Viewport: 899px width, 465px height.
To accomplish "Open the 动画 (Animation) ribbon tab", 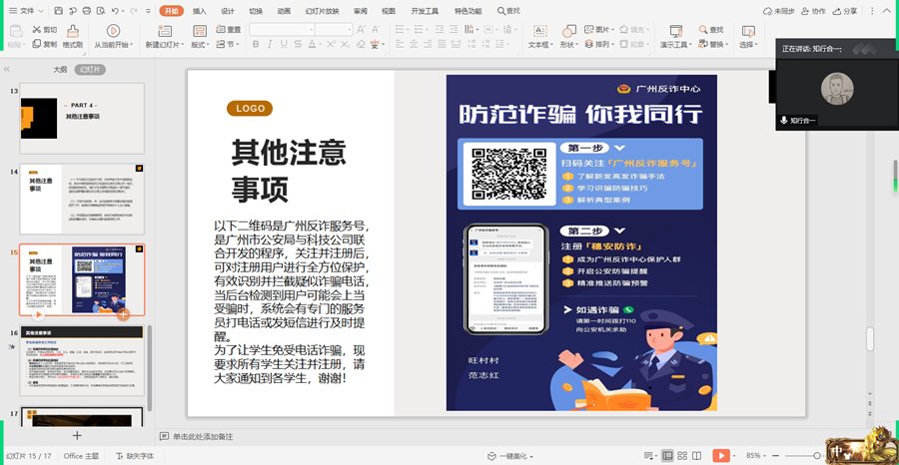I will [284, 11].
